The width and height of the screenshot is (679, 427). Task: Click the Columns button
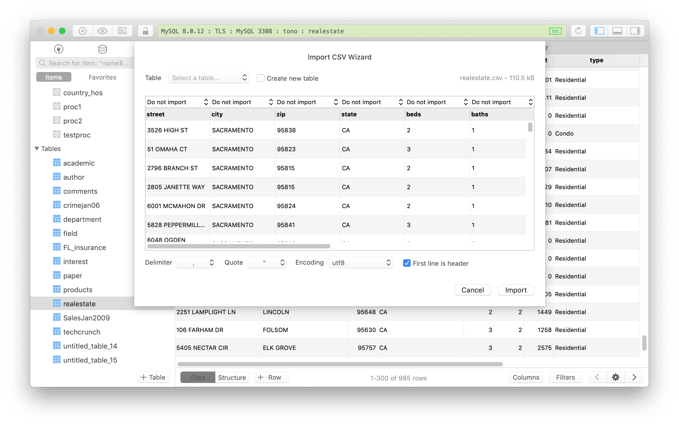526,377
